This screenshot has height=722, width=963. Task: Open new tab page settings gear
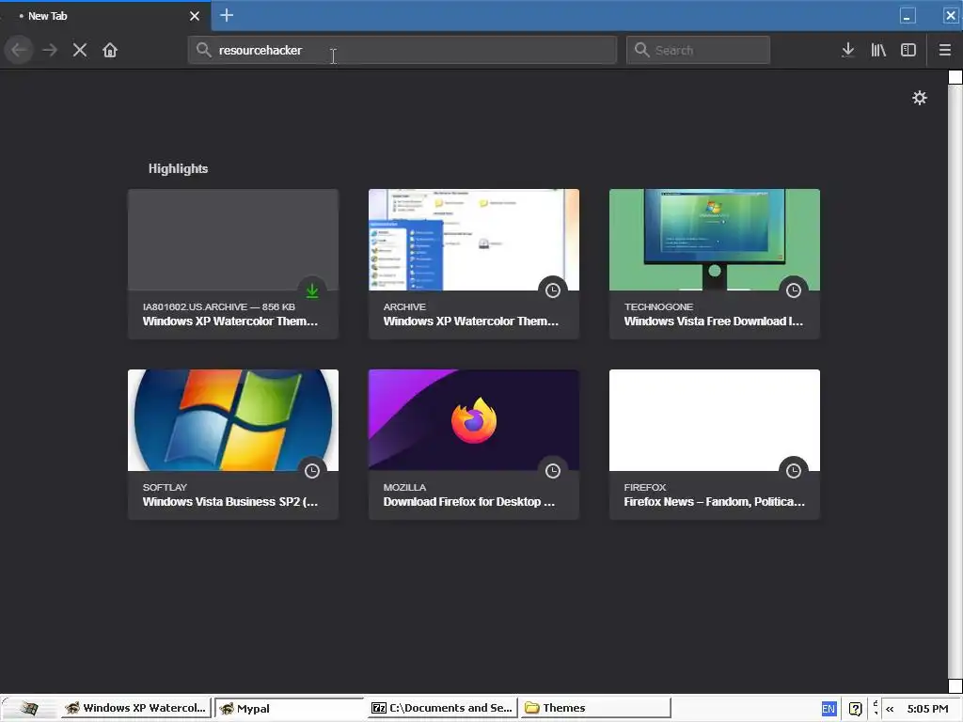click(920, 98)
